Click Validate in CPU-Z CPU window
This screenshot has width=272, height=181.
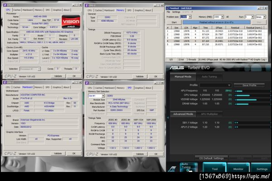pos(58,76)
